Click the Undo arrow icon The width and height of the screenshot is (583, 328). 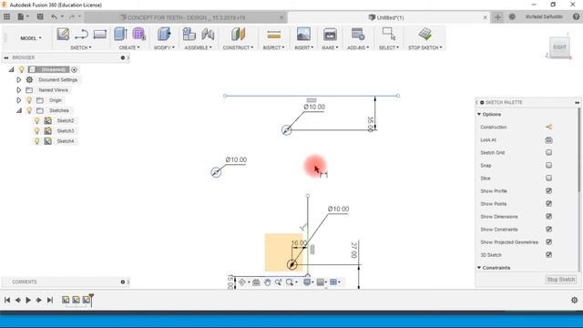click(55, 16)
